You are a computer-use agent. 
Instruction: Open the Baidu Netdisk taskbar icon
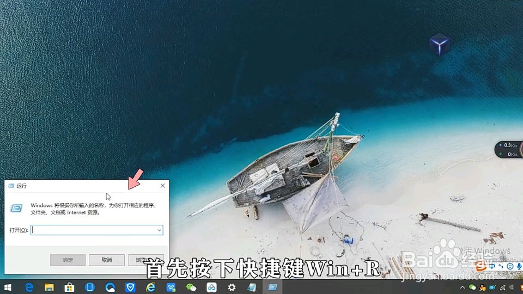[211, 287]
